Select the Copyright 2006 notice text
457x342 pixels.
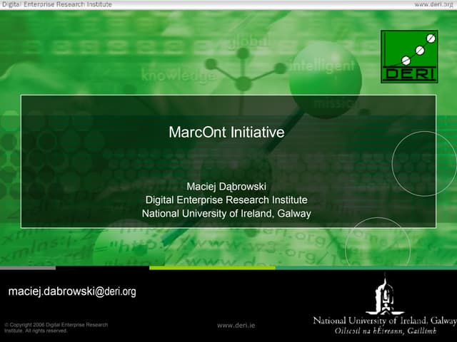pos(56,328)
